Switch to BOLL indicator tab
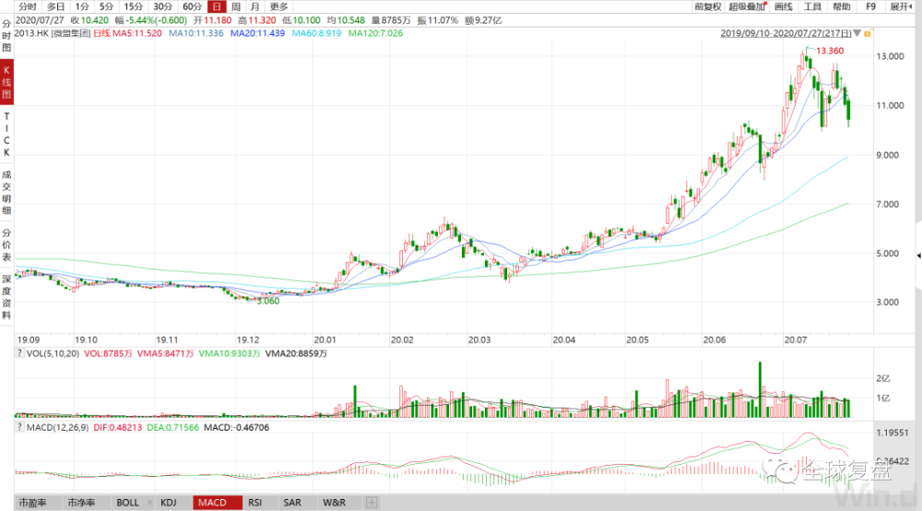 coord(127,503)
